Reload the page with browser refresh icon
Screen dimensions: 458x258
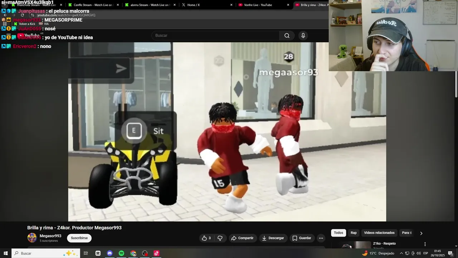[x=22, y=15]
